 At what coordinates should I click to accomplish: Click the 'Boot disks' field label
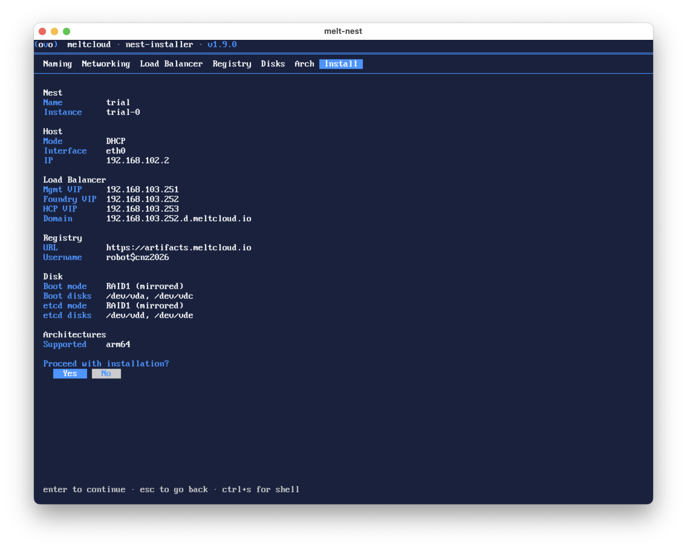point(67,296)
